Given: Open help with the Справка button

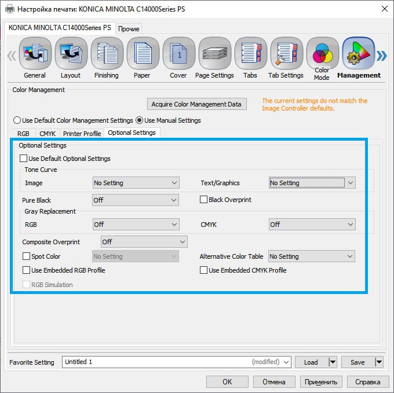Looking at the screenshot, I should coord(367,381).
